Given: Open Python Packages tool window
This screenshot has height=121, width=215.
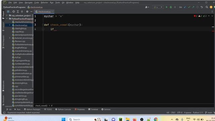Looking at the screenshot, I should point(32,109).
